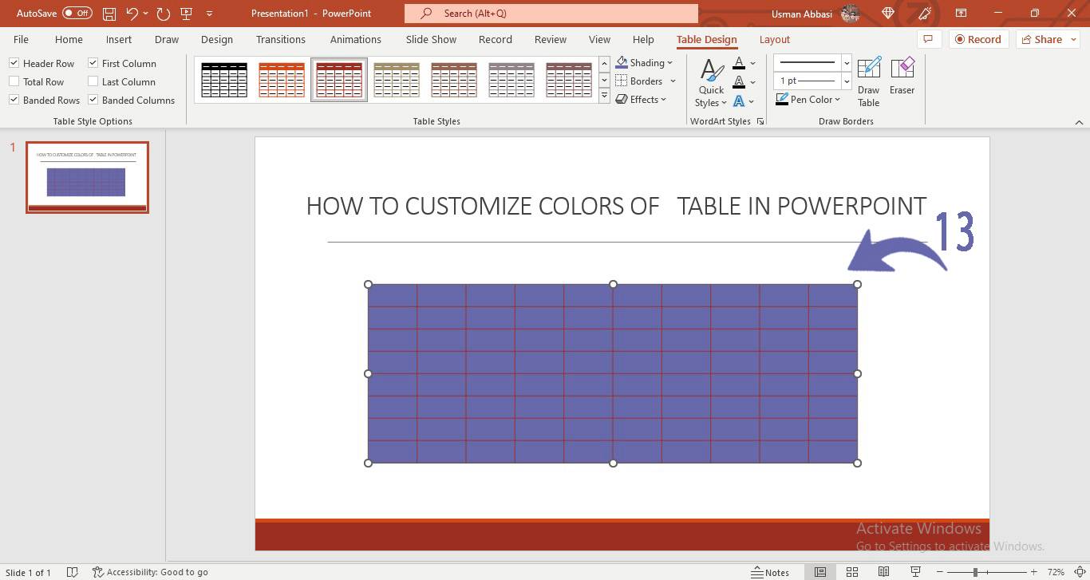Select the Draw Table tool

pyautogui.click(x=869, y=82)
